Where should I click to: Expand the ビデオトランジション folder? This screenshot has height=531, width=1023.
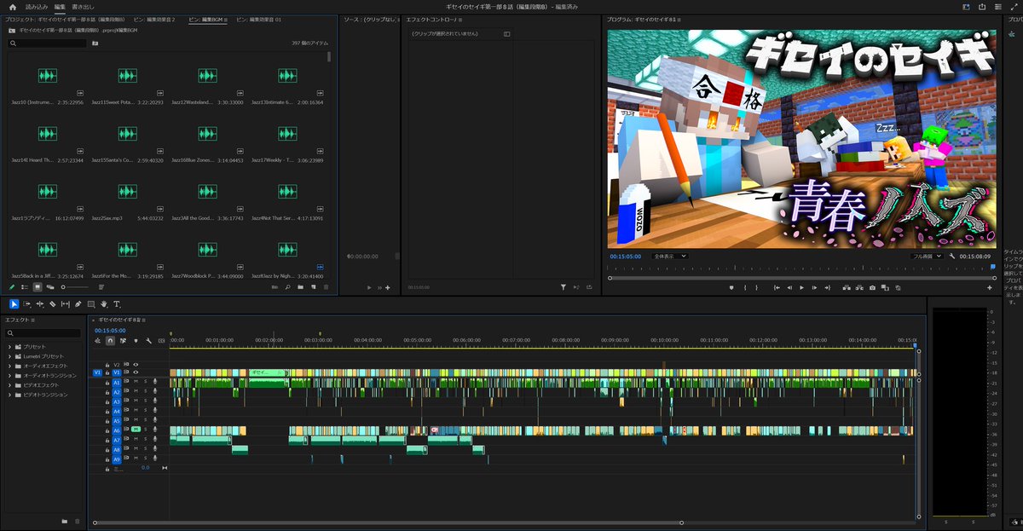(10, 395)
